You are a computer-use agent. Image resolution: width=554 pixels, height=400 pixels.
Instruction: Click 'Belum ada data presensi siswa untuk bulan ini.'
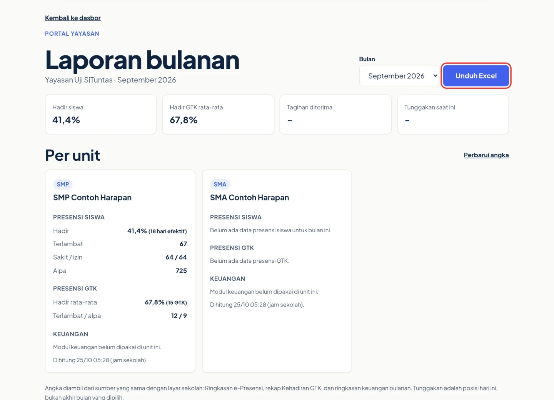tap(270, 230)
